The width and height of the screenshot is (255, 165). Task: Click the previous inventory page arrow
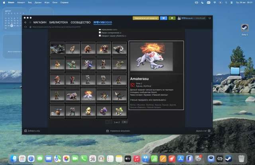(x=109, y=122)
